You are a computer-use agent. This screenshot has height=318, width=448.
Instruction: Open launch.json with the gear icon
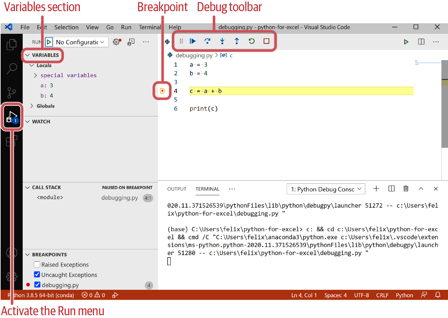tap(117, 42)
